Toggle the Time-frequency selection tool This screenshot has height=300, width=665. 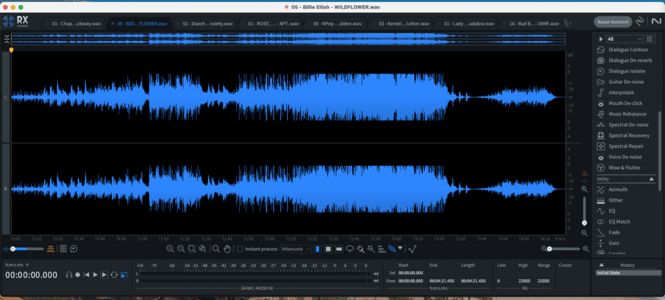[x=328, y=249]
